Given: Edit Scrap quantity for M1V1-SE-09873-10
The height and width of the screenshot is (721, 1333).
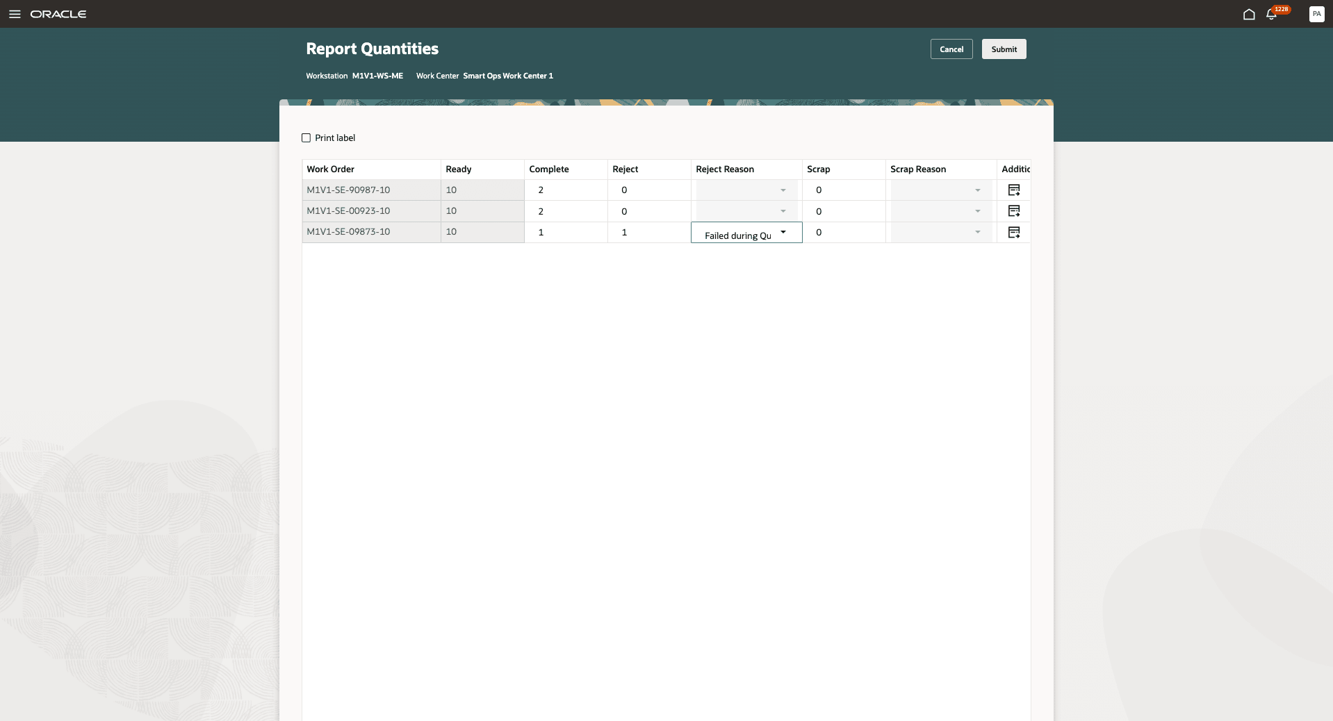Looking at the screenshot, I should pos(844,232).
